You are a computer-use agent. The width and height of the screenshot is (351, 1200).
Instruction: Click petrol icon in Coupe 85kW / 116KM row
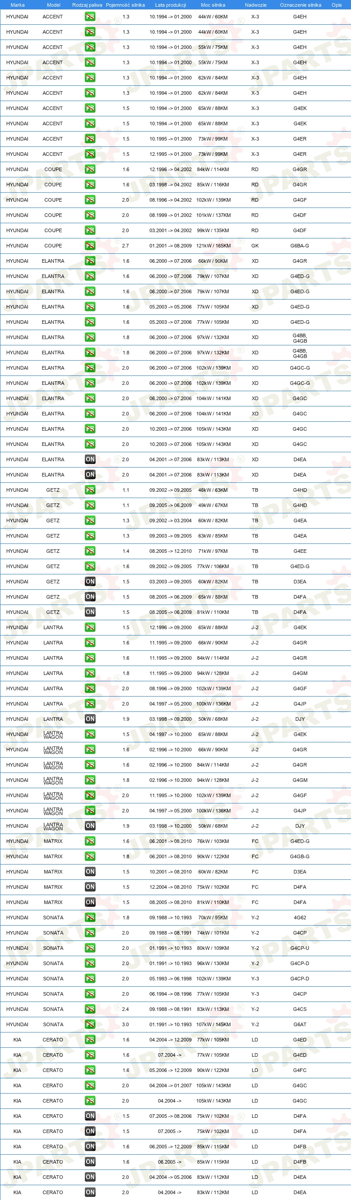point(90,185)
